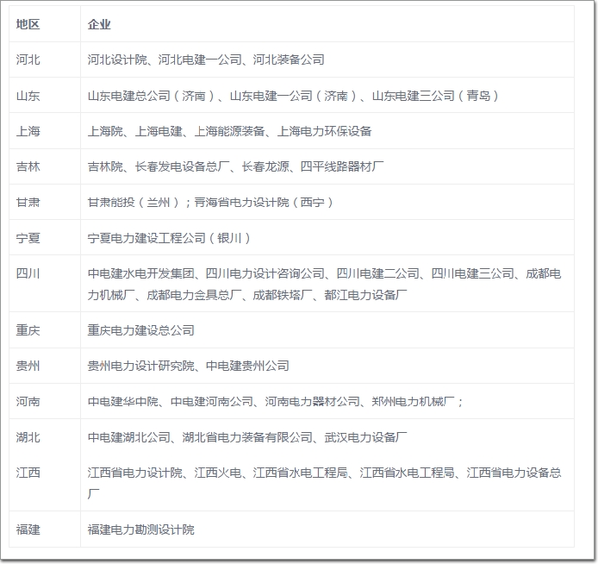Click the cell with 甘肃能投（兰州）

tap(327, 202)
